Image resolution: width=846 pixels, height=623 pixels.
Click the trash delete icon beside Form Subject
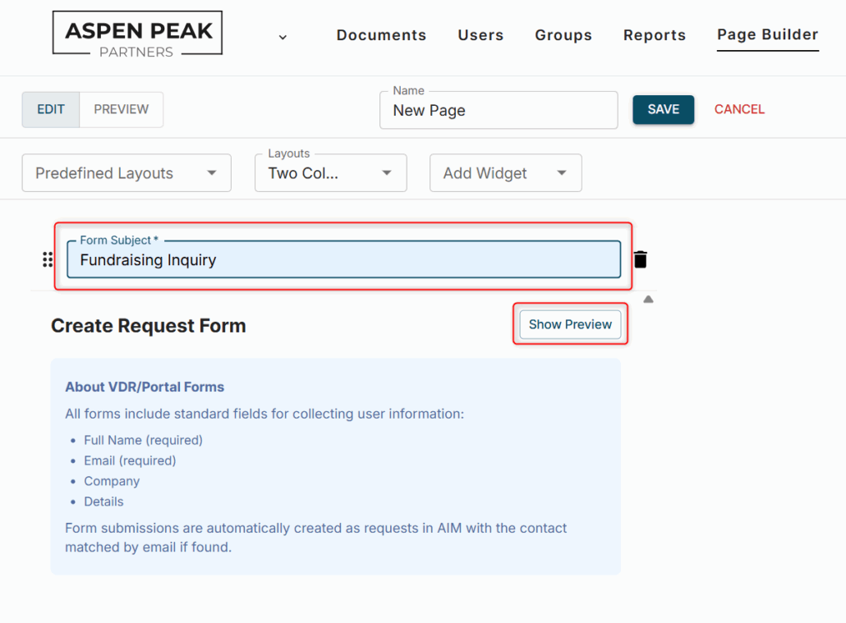[641, 259]
